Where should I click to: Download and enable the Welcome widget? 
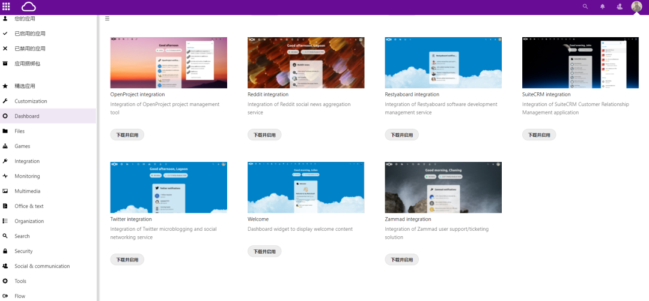click(x=264, y=251)
